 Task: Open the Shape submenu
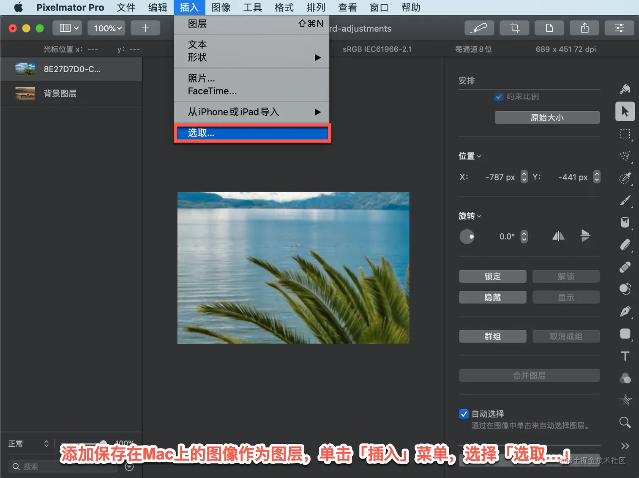click(251, 57)
